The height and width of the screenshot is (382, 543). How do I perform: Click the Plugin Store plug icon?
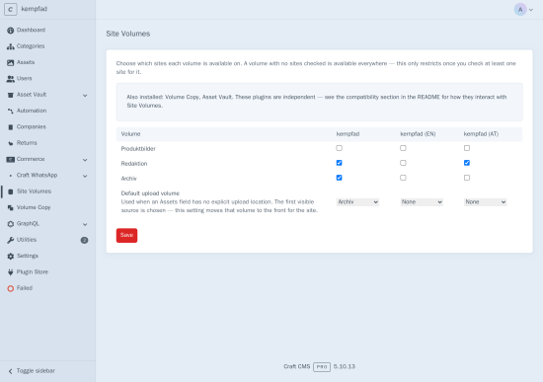coord(11,272)
